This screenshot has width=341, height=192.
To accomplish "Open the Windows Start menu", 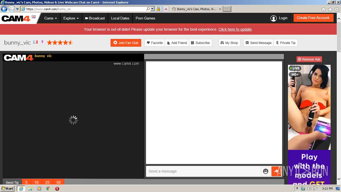I will tap(7, 189).
